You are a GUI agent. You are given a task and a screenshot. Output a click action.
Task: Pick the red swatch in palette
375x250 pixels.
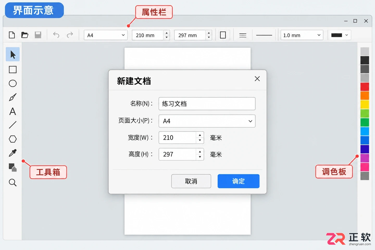pos(365,87)
